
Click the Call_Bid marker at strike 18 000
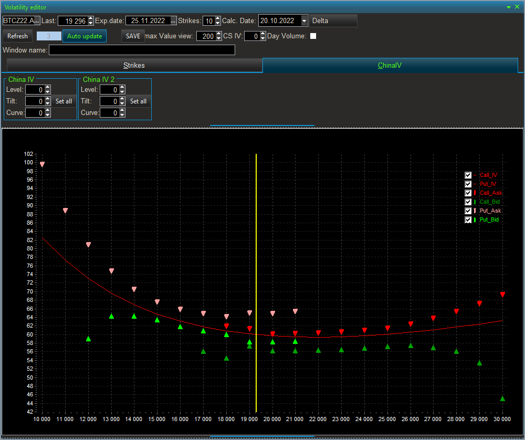[x=226, y=358]
